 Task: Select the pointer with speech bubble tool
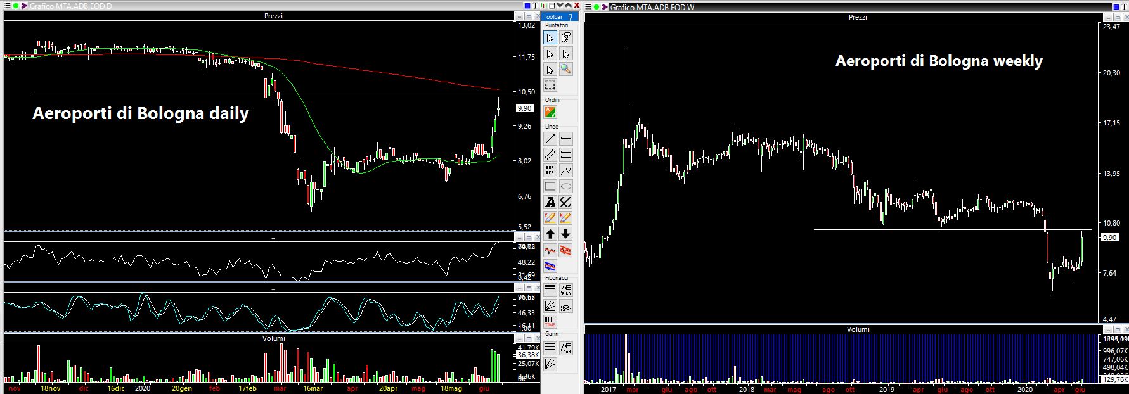(566, 38)
